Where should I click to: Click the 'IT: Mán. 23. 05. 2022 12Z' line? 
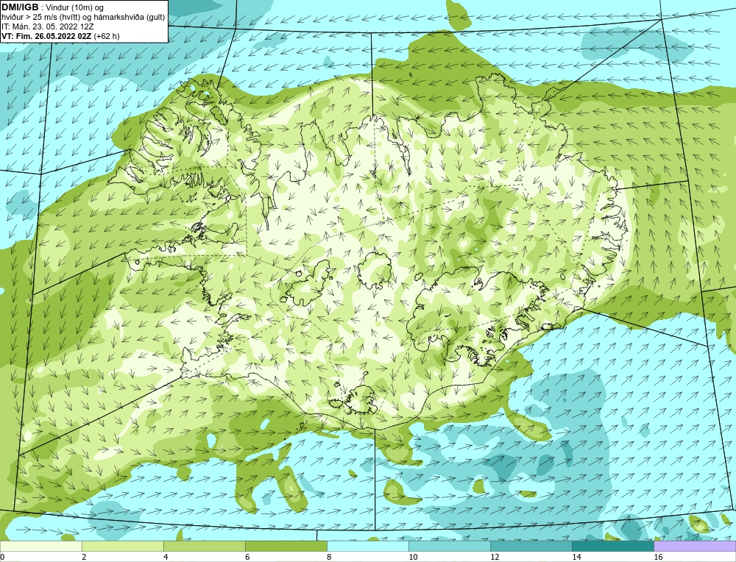47,26
